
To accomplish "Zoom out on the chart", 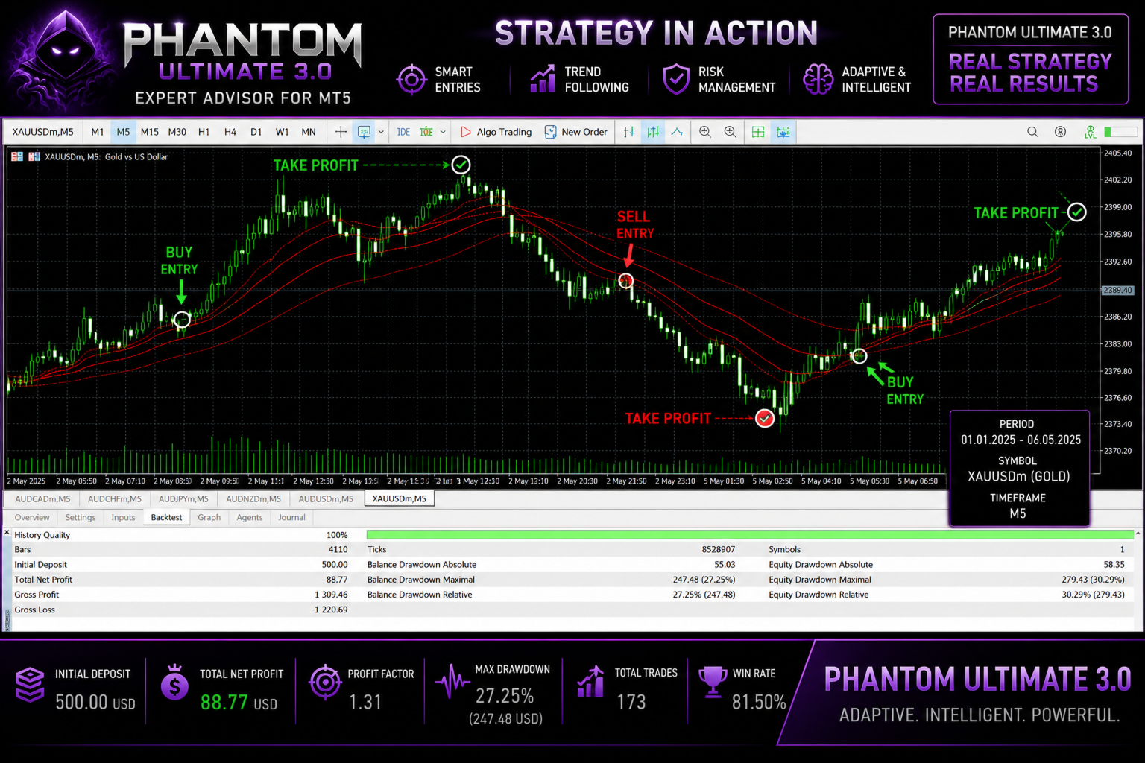I will pos(731,132).
